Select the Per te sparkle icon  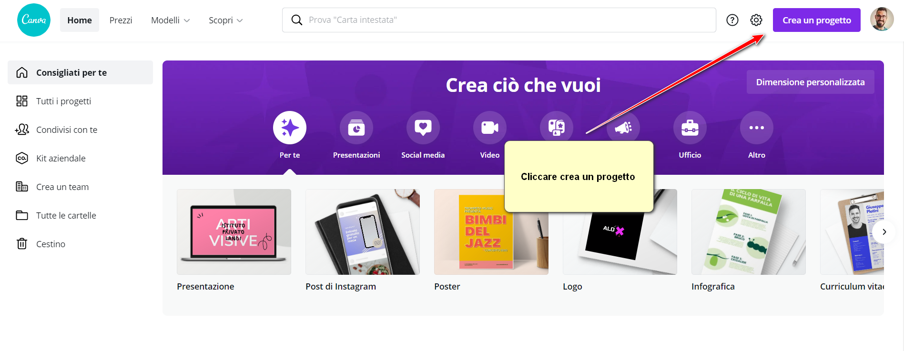click(x=290, y=128)
